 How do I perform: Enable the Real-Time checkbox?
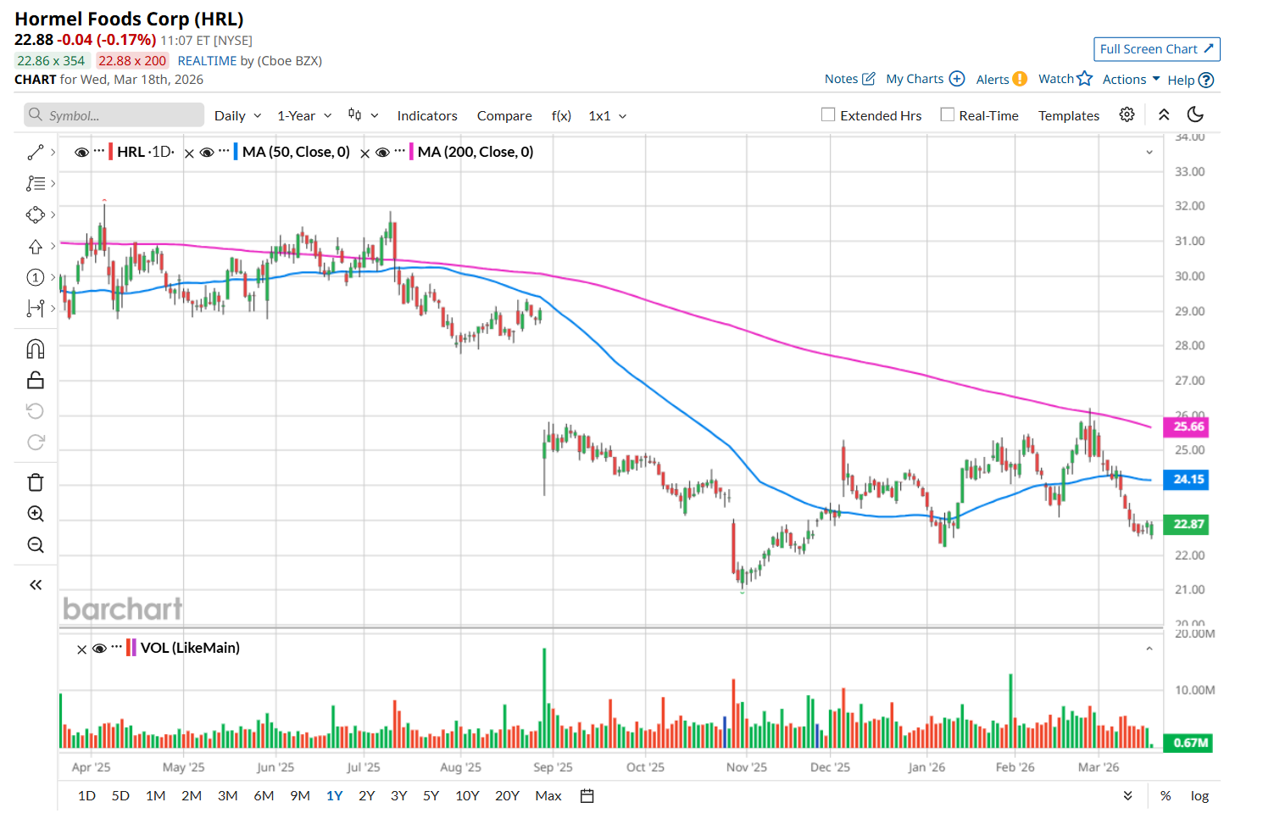(948, 114)
